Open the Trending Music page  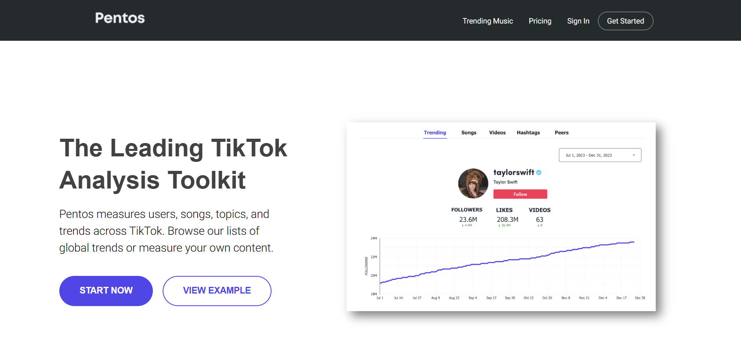(488, 21)
